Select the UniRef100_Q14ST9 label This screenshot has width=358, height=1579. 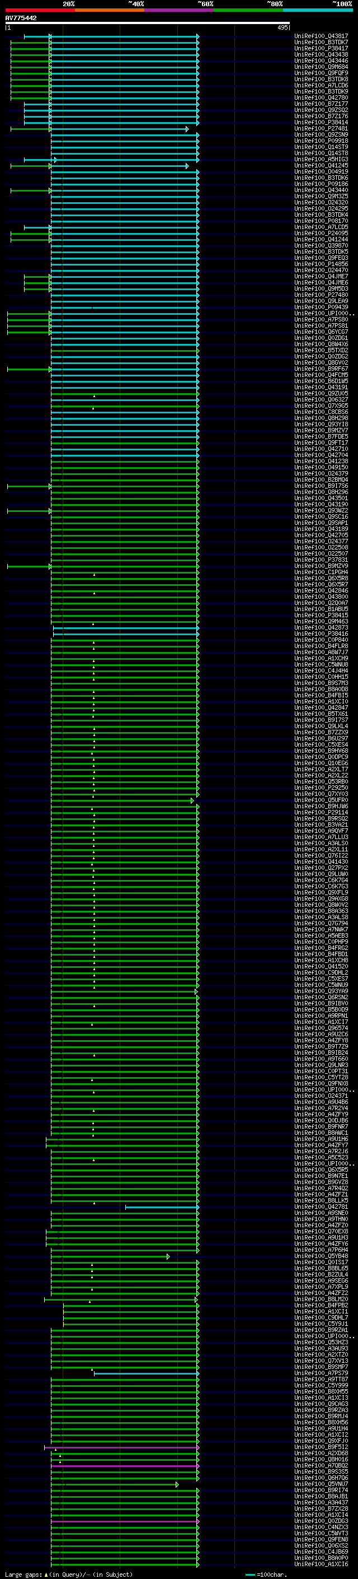pos(321,147)
